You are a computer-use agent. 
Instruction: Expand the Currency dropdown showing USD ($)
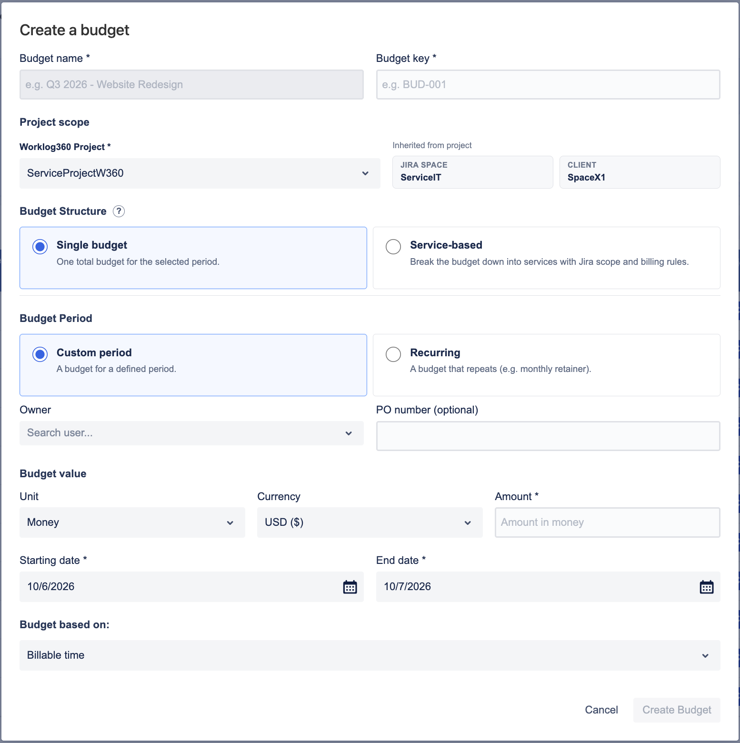(x=370, y=522)
